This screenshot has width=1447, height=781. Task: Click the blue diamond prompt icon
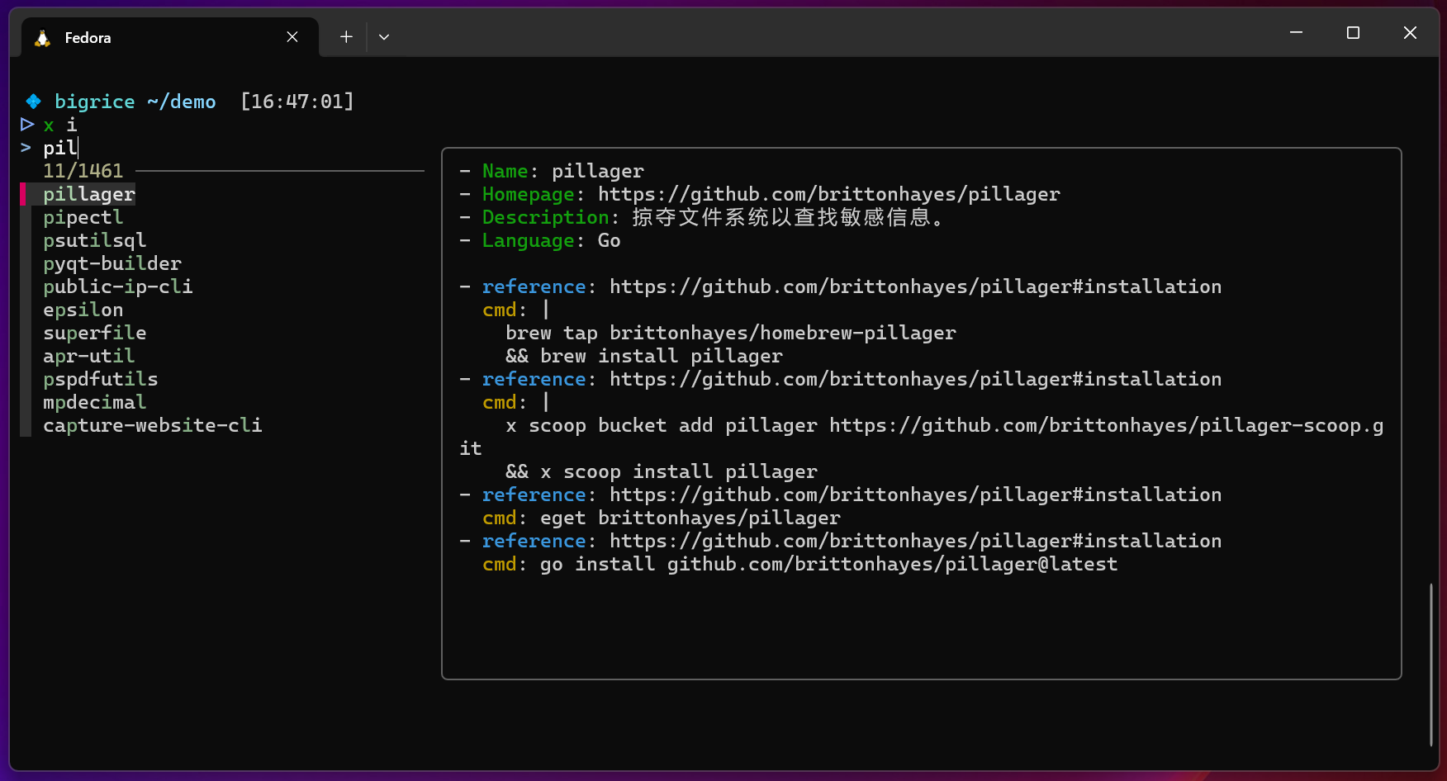33,102
